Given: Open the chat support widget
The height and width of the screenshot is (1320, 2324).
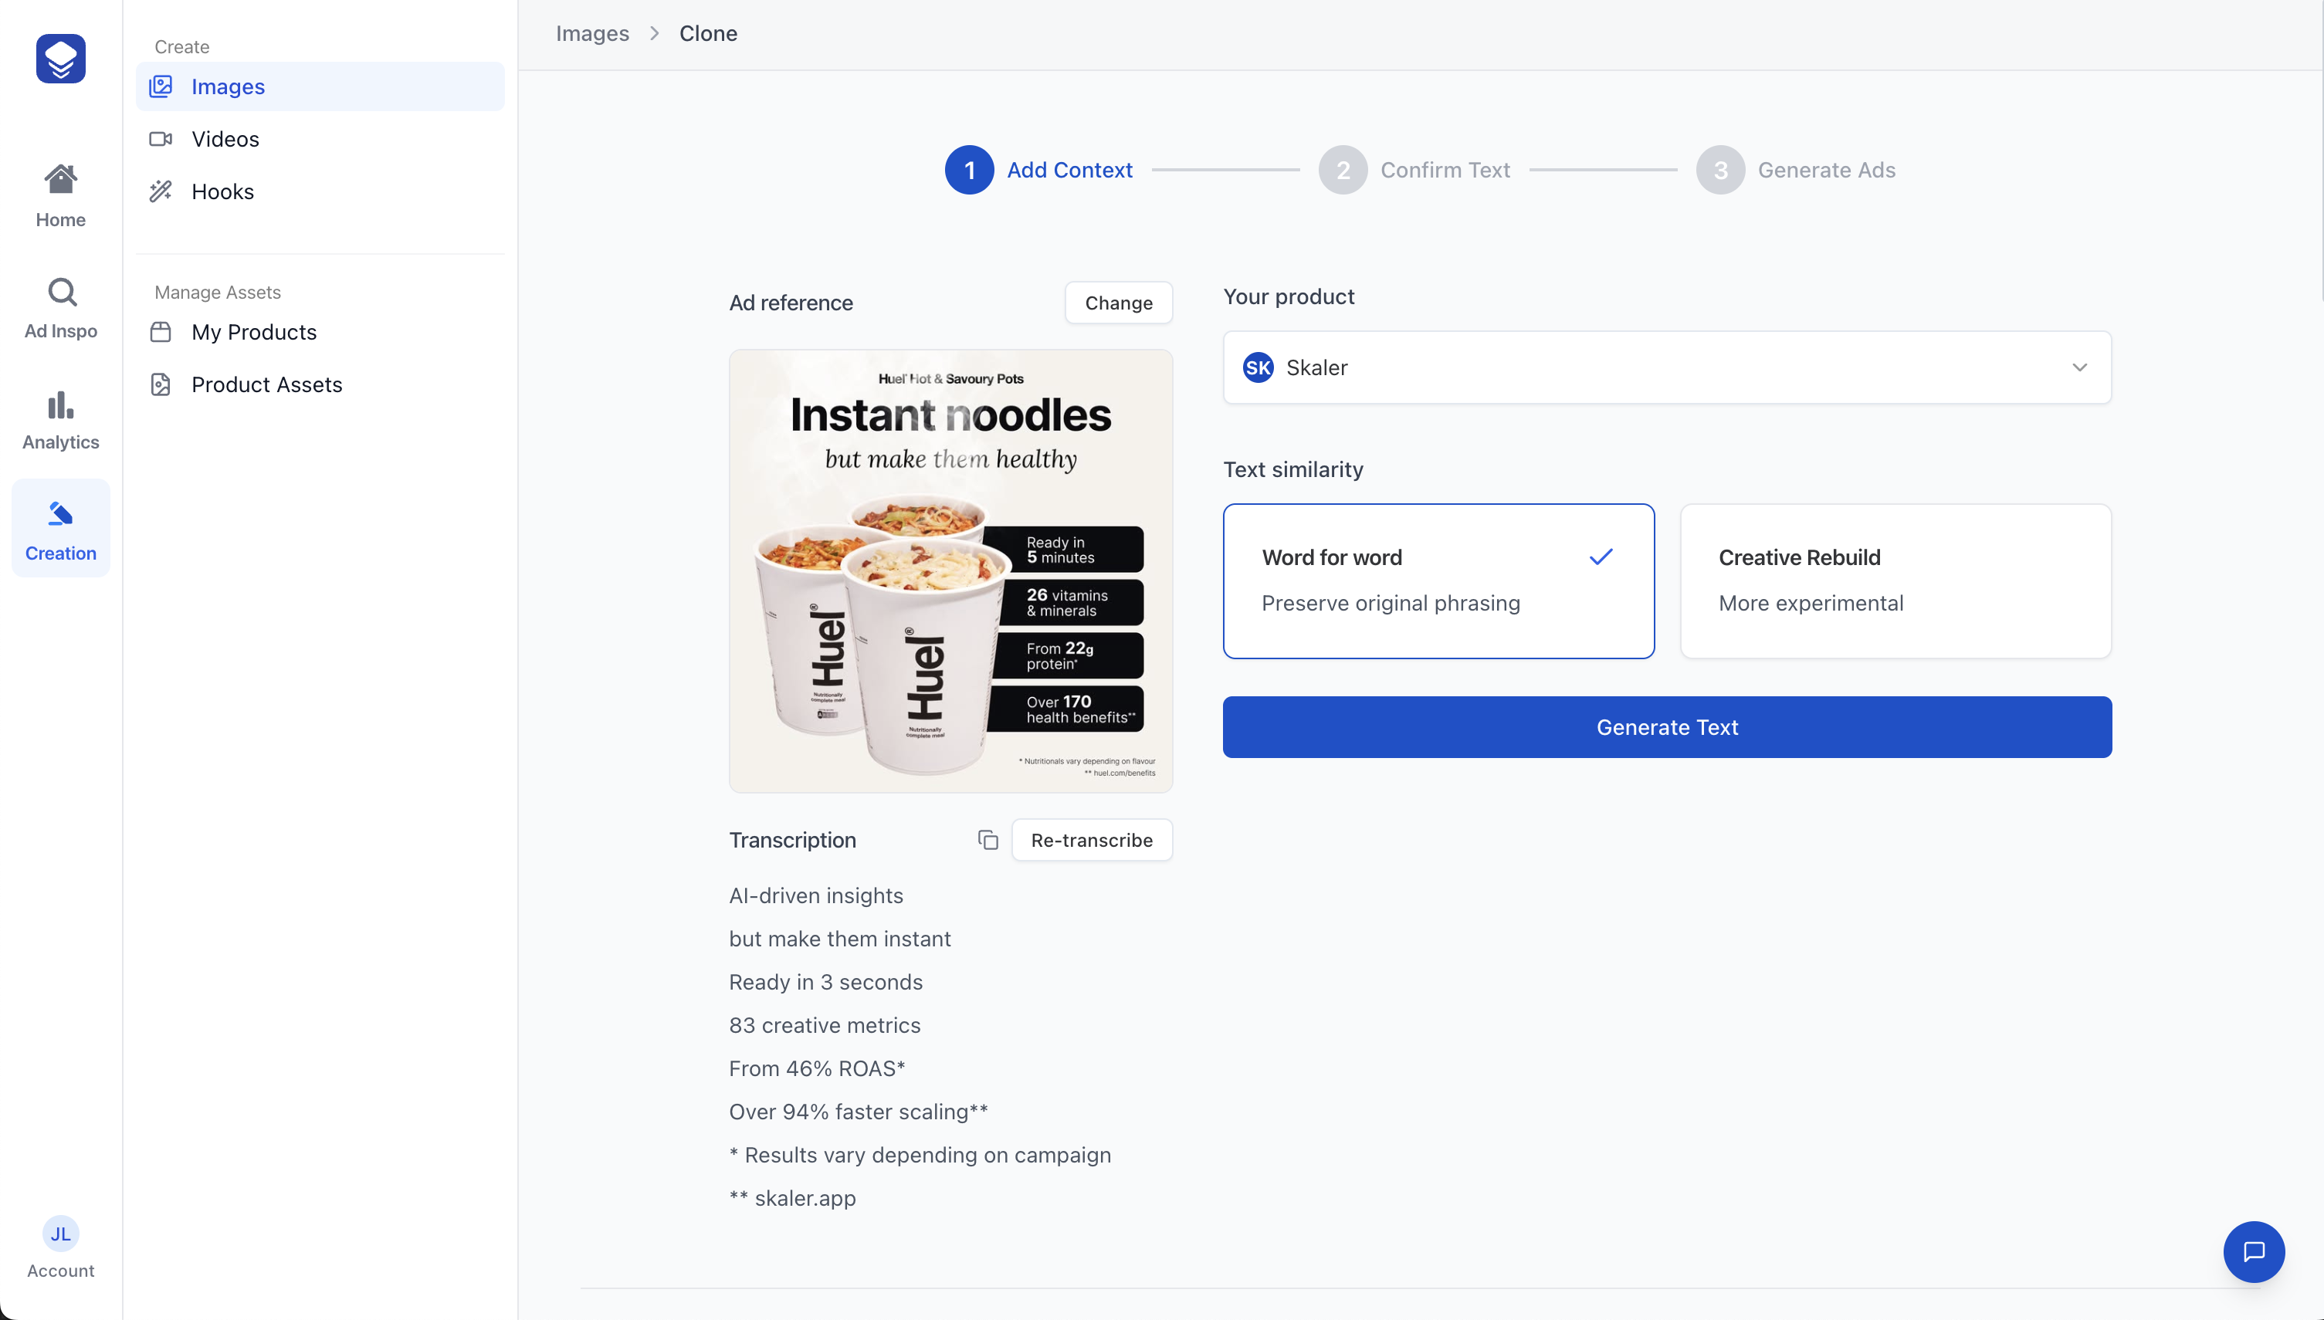Looking at the screenshot, I should [2255, 1252].
